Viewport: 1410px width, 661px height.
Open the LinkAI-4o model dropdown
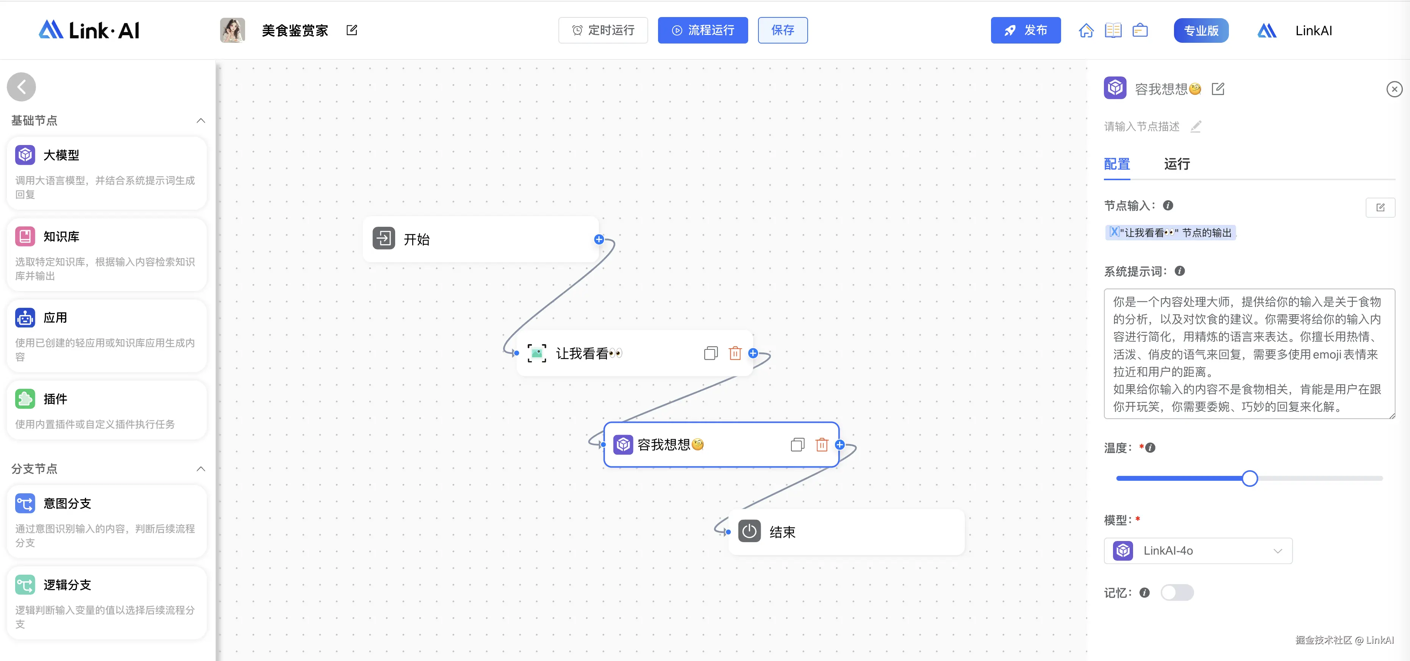(x=1197, y=551)
